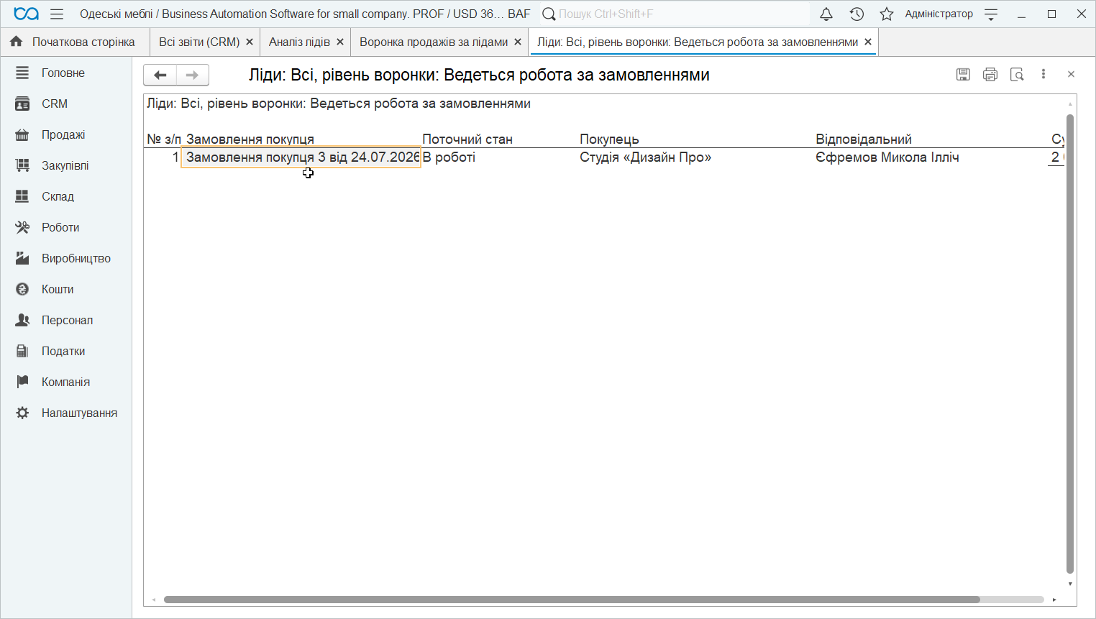Open Замовлення покупця 3 від 24.07.2026 cell
The image size is (1096, 619).
pos(301,157)
